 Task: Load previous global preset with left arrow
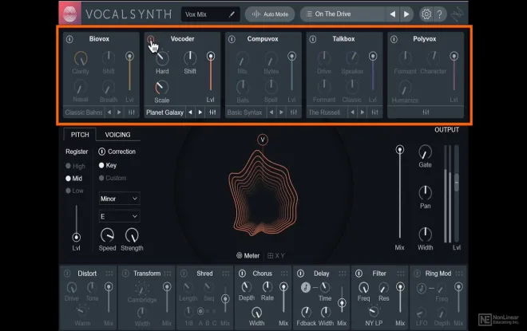tap(392, 14)
